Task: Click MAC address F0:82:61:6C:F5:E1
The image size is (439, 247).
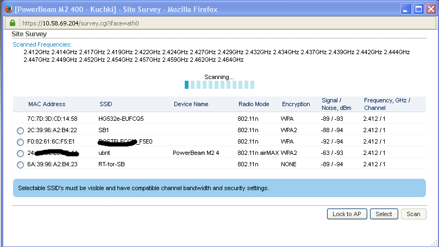Action: coord(51,141)
